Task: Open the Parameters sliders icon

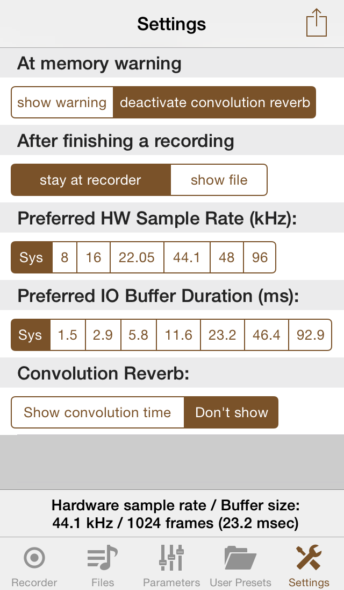Action: [x=171, y=558]
